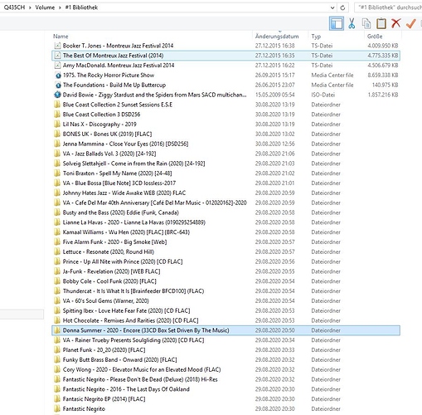Click the Blue Coast Collection 3 folder icon
The height and width of the screenshot is (415, 422).
pos(57,115)
